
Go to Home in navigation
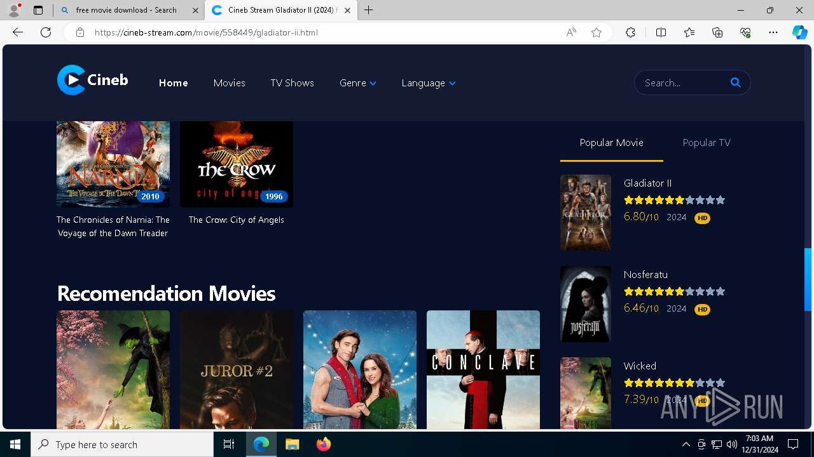[173, 83]
